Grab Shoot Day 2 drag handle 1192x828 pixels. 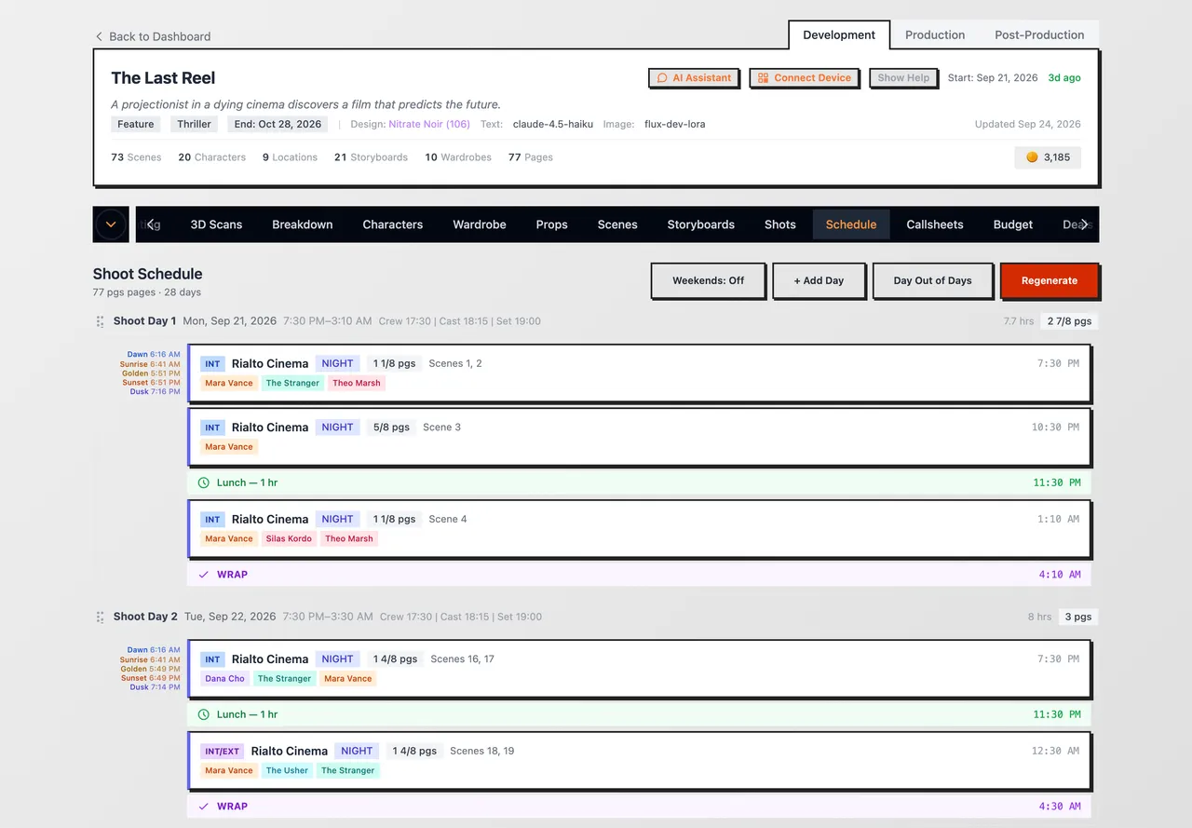pos(100,617)
